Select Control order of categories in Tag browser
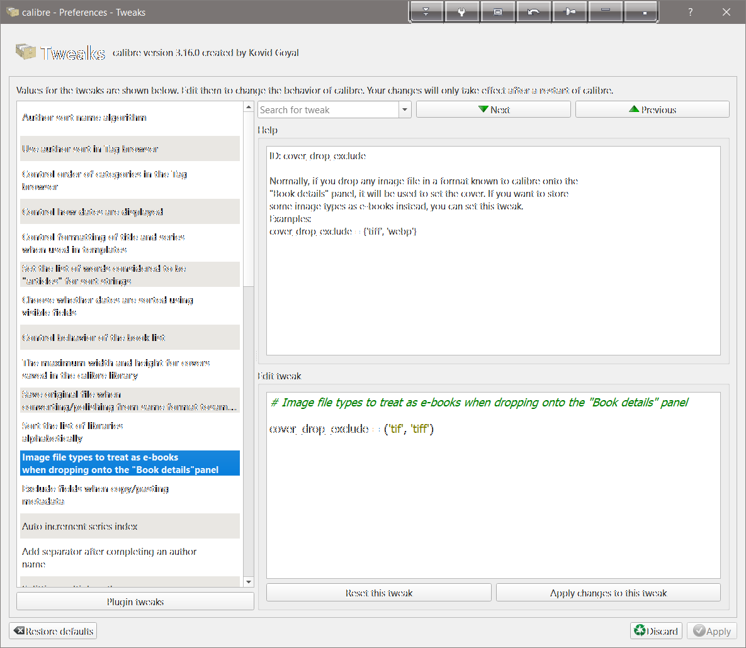The image size is (746, 648). pyautogui.click(x=130, y=180)
